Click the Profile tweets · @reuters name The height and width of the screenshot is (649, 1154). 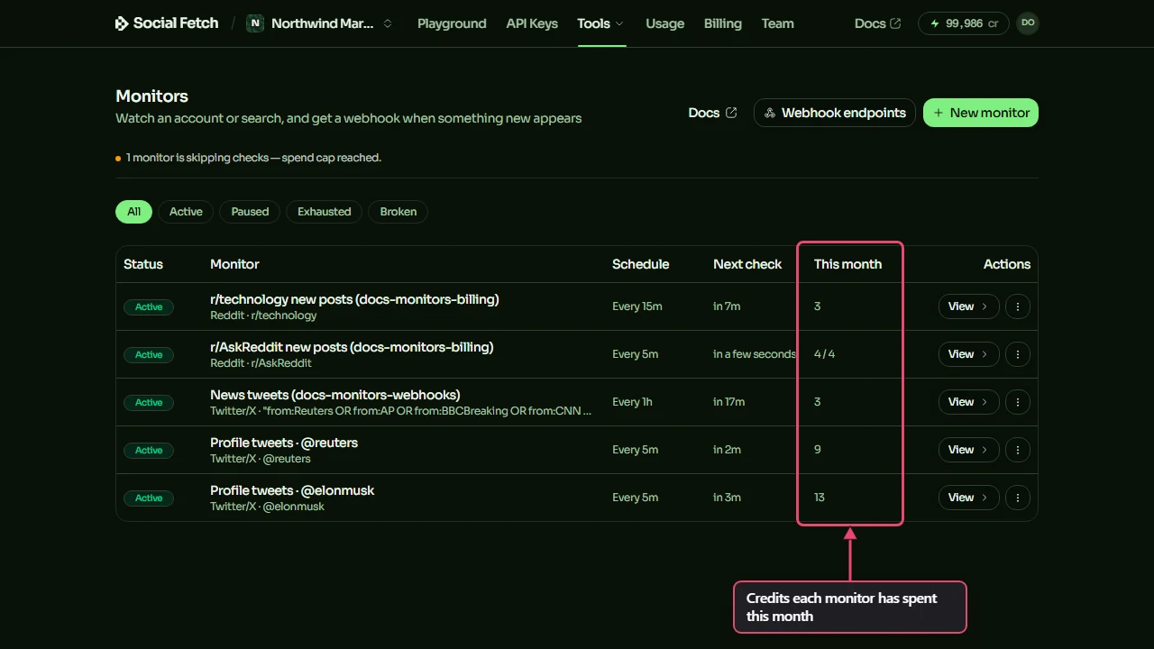pyautogui.click(x=284, y=443)
